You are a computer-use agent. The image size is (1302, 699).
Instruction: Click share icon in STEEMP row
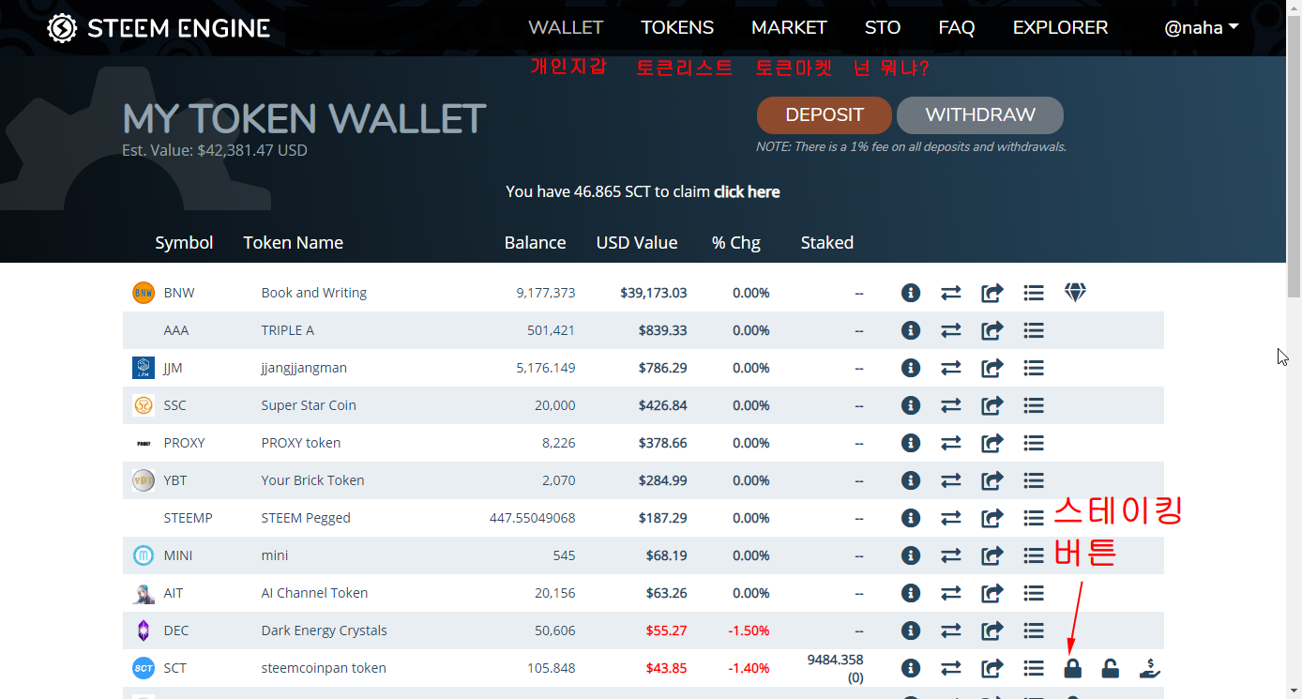pyautogui.click(x=992, y=518)
